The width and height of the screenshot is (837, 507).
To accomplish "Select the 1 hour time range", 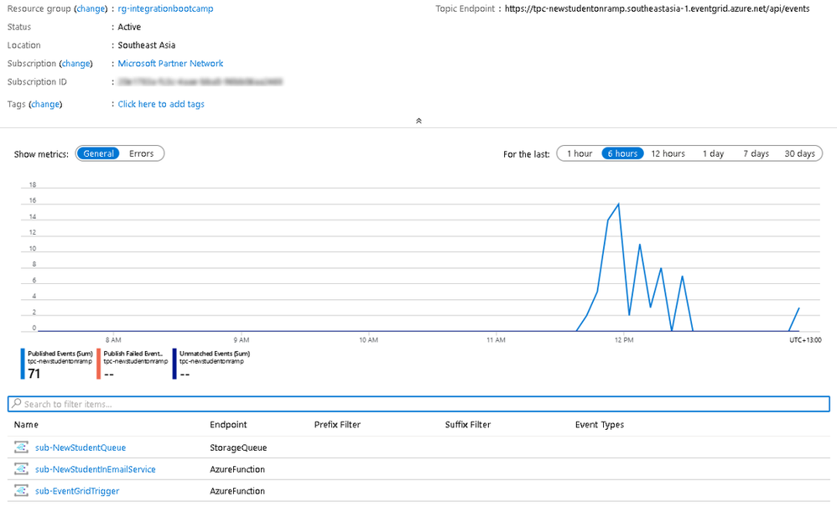I will pyautogui.click(x=580, y=153).
